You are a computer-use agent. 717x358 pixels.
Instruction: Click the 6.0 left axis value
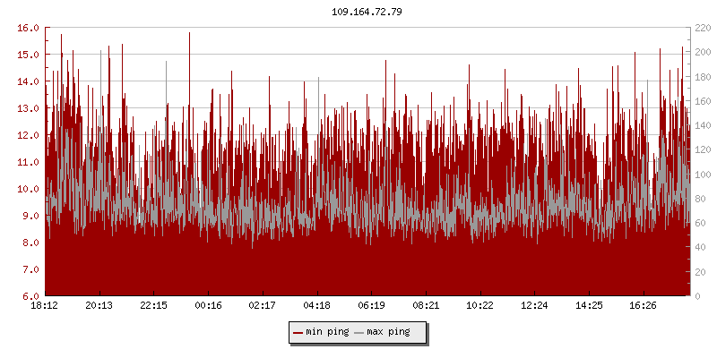(31, 296)
